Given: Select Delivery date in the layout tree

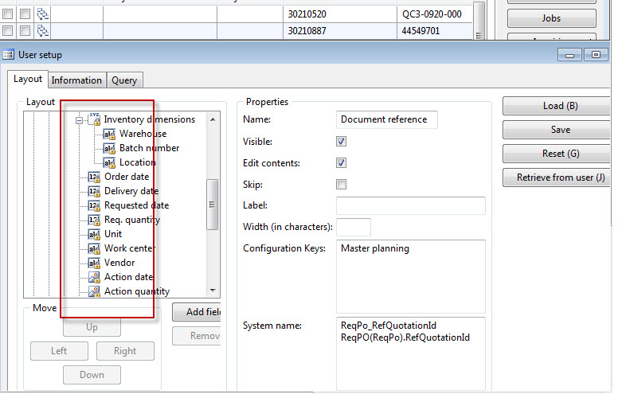Looking at the screenshot, I should point(131,191).
